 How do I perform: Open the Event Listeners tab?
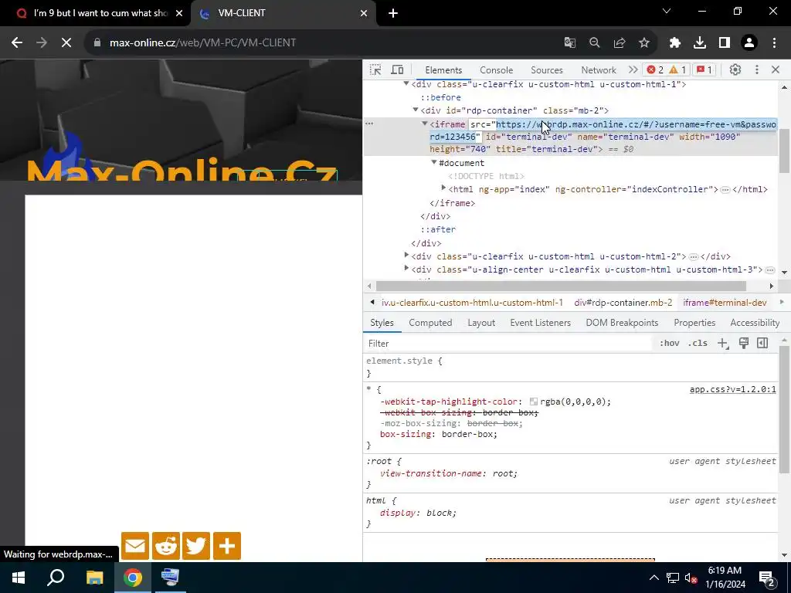point(540,323)
